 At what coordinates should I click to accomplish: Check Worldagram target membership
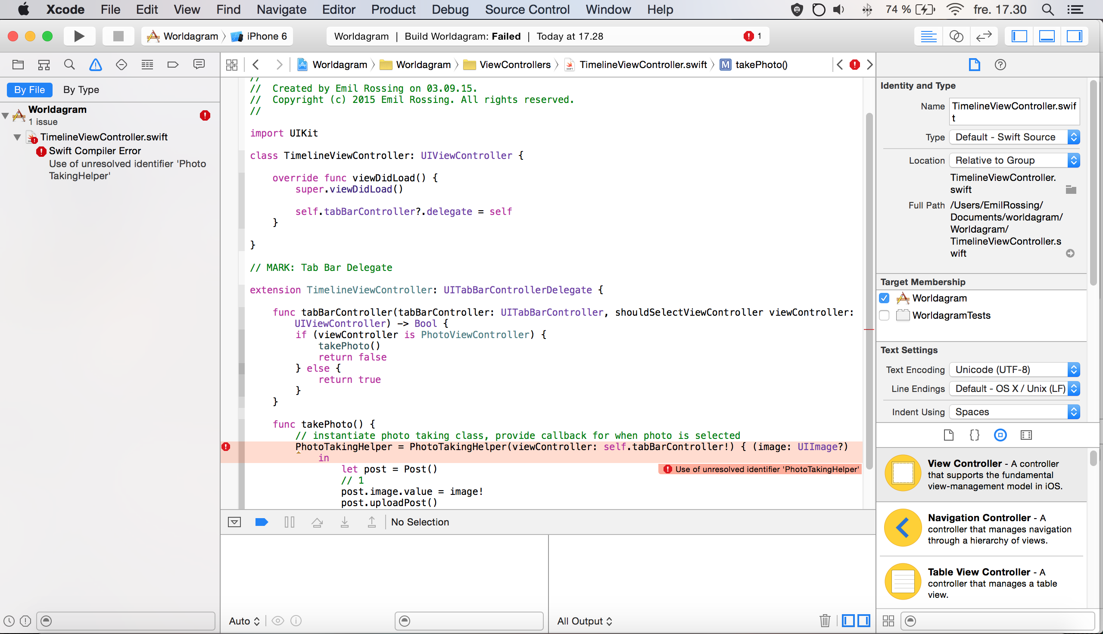click(884, 298)
